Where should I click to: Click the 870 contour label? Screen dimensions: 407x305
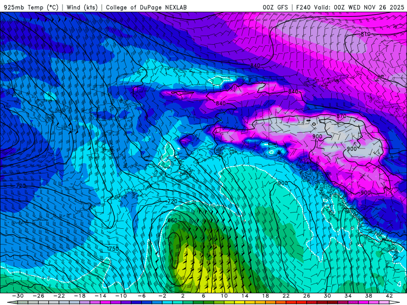pos(341,116)
